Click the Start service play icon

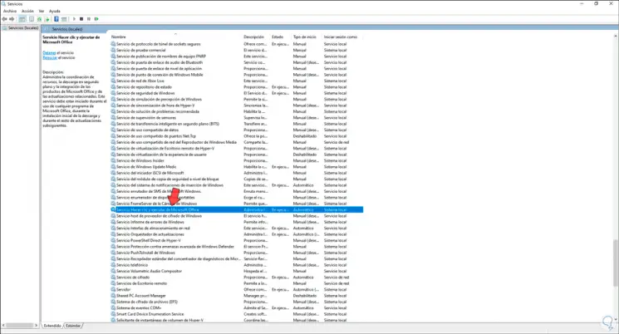[74, 19]
